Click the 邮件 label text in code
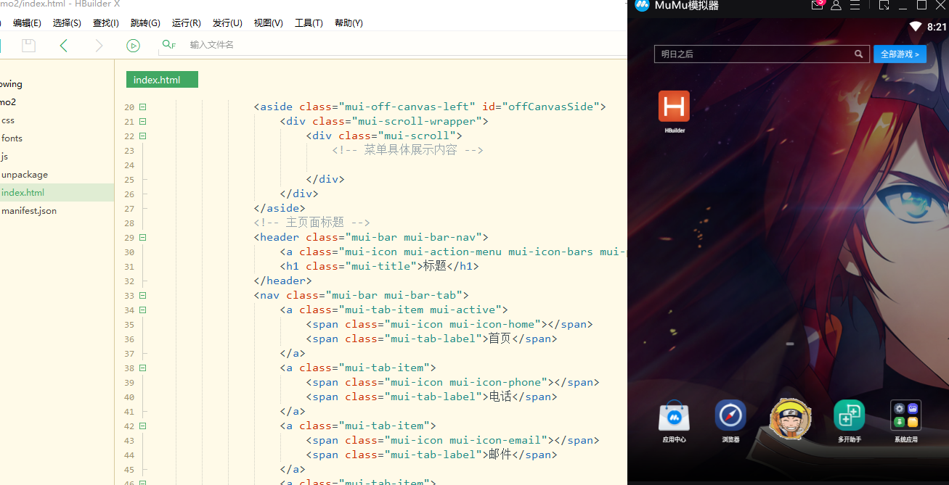This screenshot has width=949, height=485. (500, 455)
